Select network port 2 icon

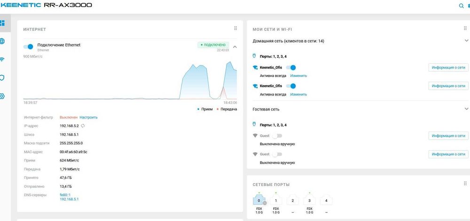293,200
